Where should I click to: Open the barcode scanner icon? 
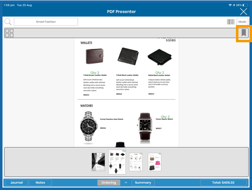(231, 22)
